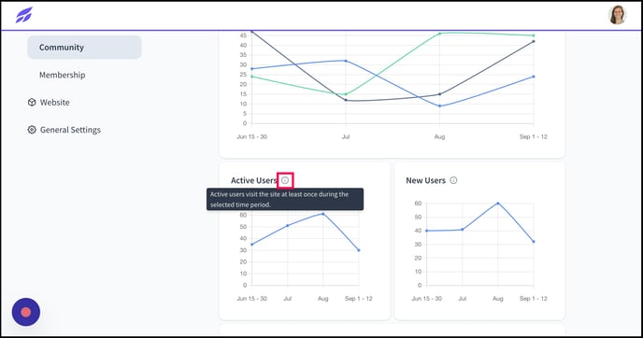Click the blue line's Jul point in top chart

click(x=346, y=61)
